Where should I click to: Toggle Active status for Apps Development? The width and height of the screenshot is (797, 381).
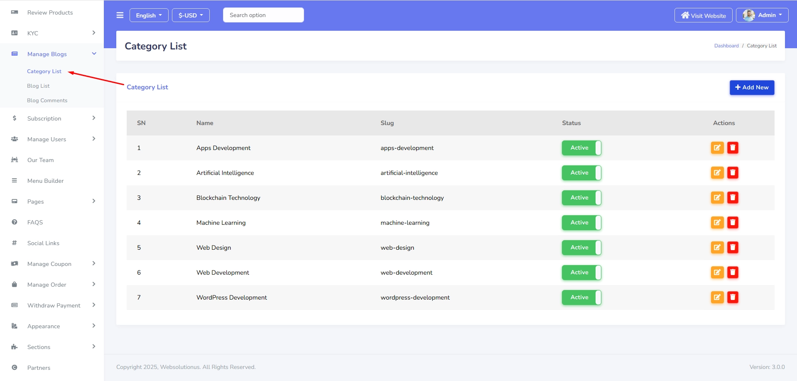pyautogui.click(x=581, y=147)
